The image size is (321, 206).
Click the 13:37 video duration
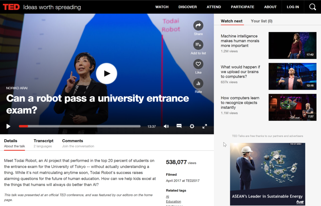coord(151,126)
